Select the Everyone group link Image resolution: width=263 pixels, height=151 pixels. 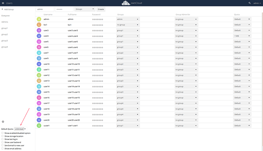pyautogui.click(x=6, y=16)
